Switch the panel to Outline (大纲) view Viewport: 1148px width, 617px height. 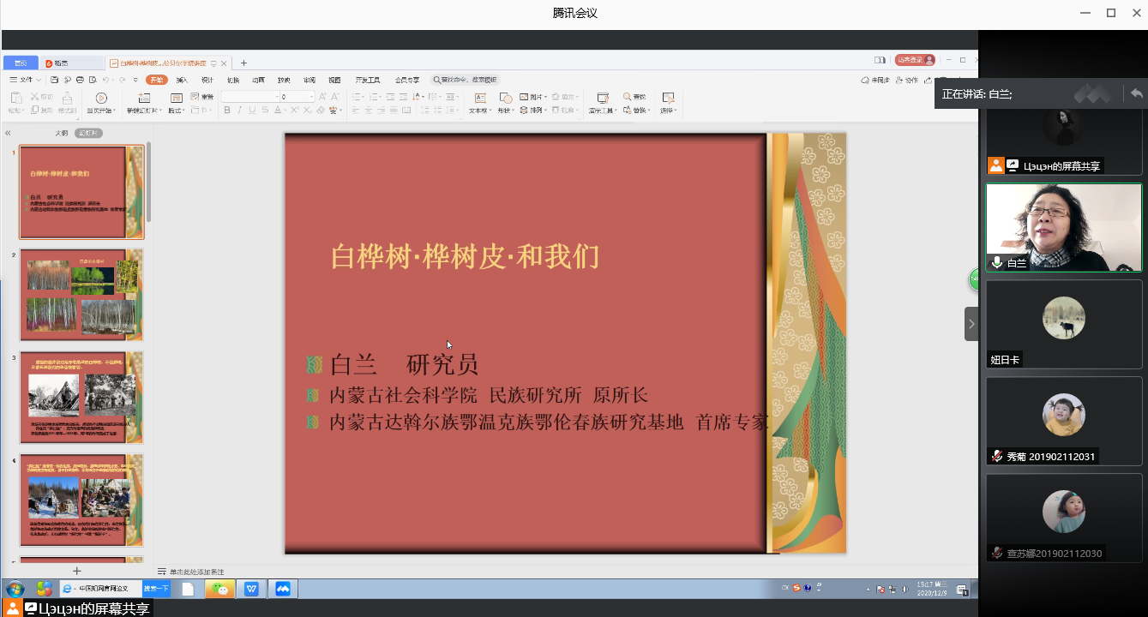tap(61, 133)
